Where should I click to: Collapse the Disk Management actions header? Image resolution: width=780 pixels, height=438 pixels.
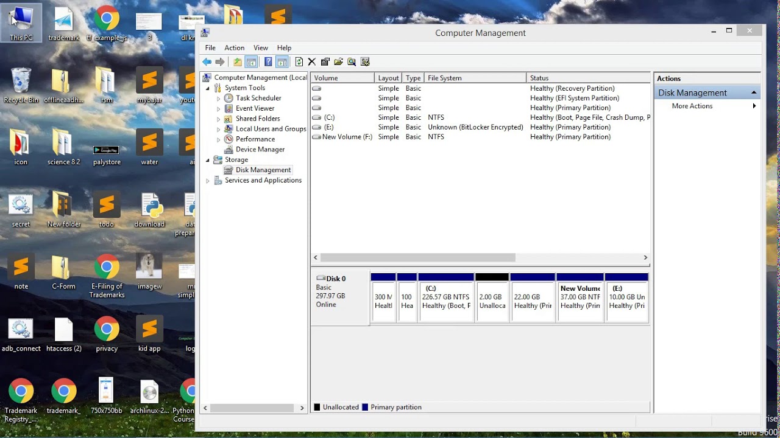click(x=754, y=93)
